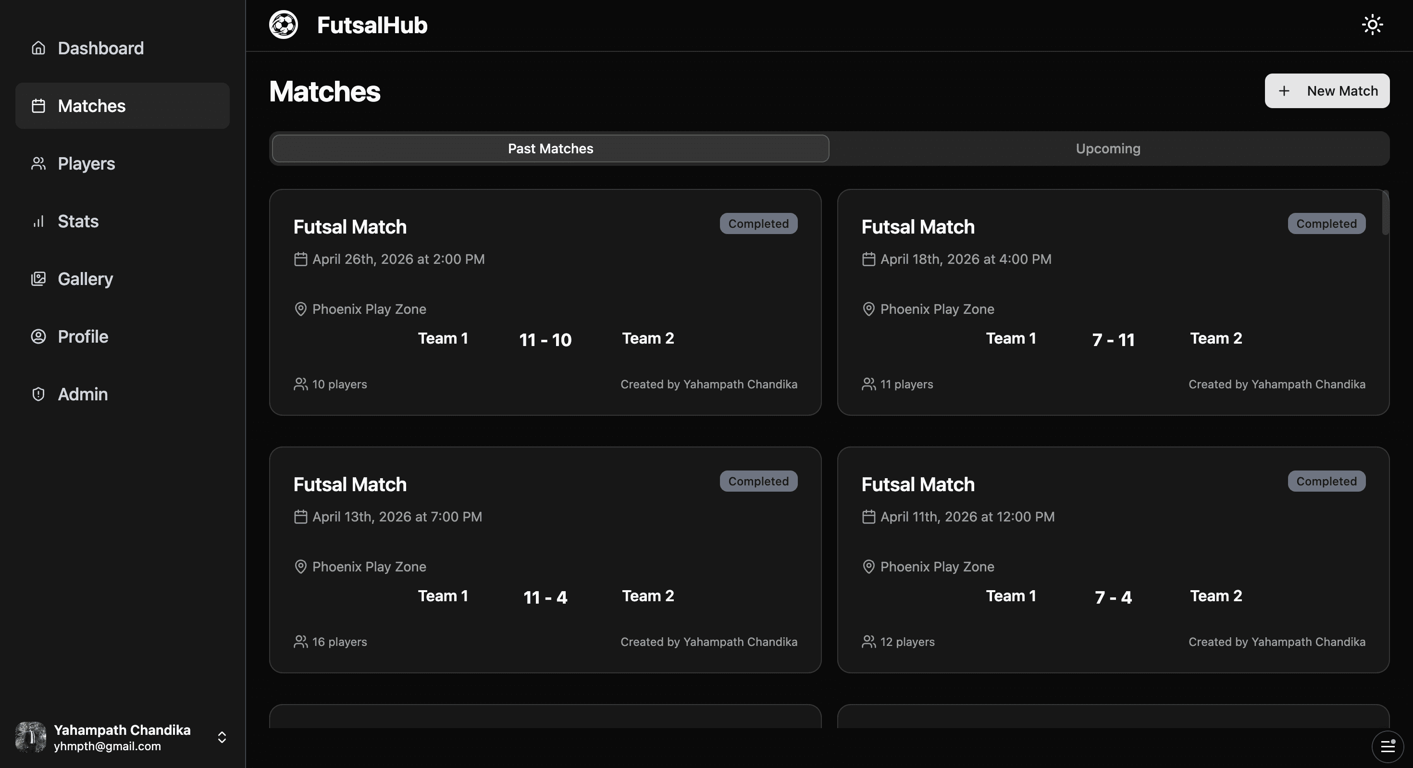Click '12 players' text
The image size is (1413, 768).
click(907, 642)
